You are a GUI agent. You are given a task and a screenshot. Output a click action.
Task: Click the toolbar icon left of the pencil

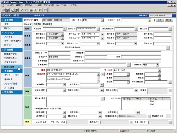pos(17,10)
